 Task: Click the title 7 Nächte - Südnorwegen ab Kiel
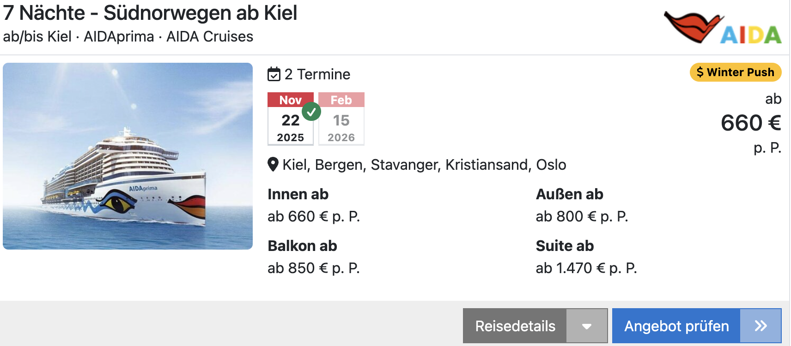click(150, 13)
